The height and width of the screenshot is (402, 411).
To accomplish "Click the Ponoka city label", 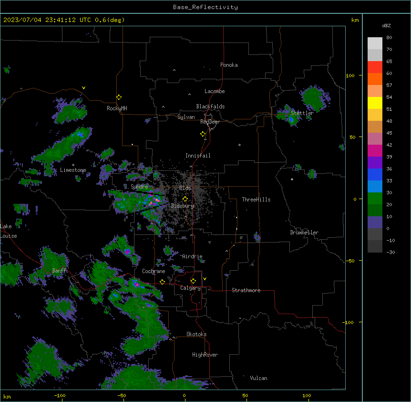I will (x=229, y=65).
